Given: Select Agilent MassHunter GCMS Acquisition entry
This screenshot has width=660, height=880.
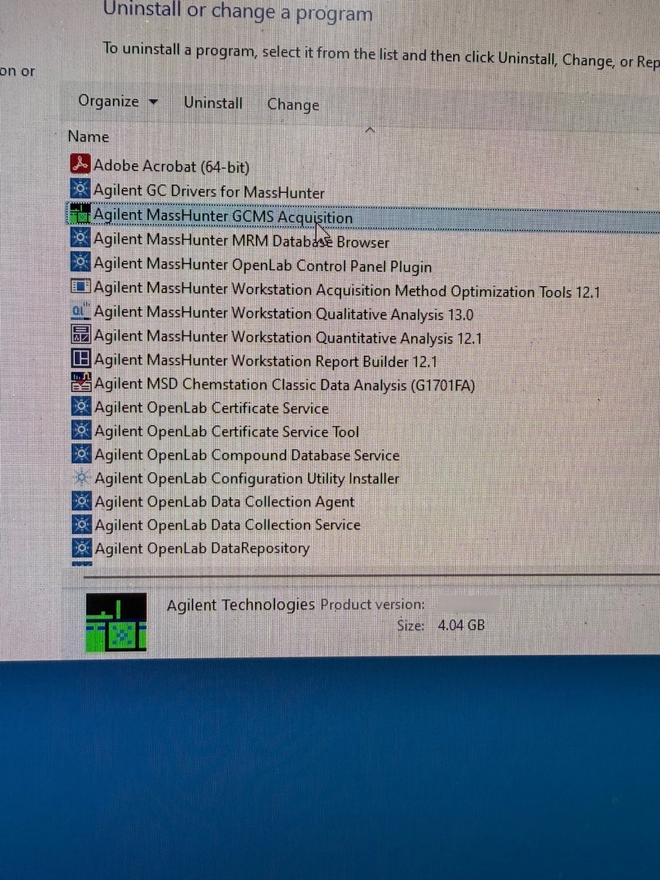Looking at the screenshot, I should coord(223,216).
